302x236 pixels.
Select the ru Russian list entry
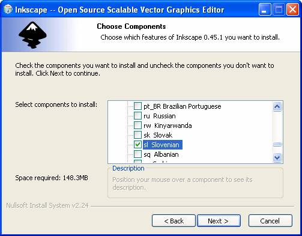coord(160,116)
